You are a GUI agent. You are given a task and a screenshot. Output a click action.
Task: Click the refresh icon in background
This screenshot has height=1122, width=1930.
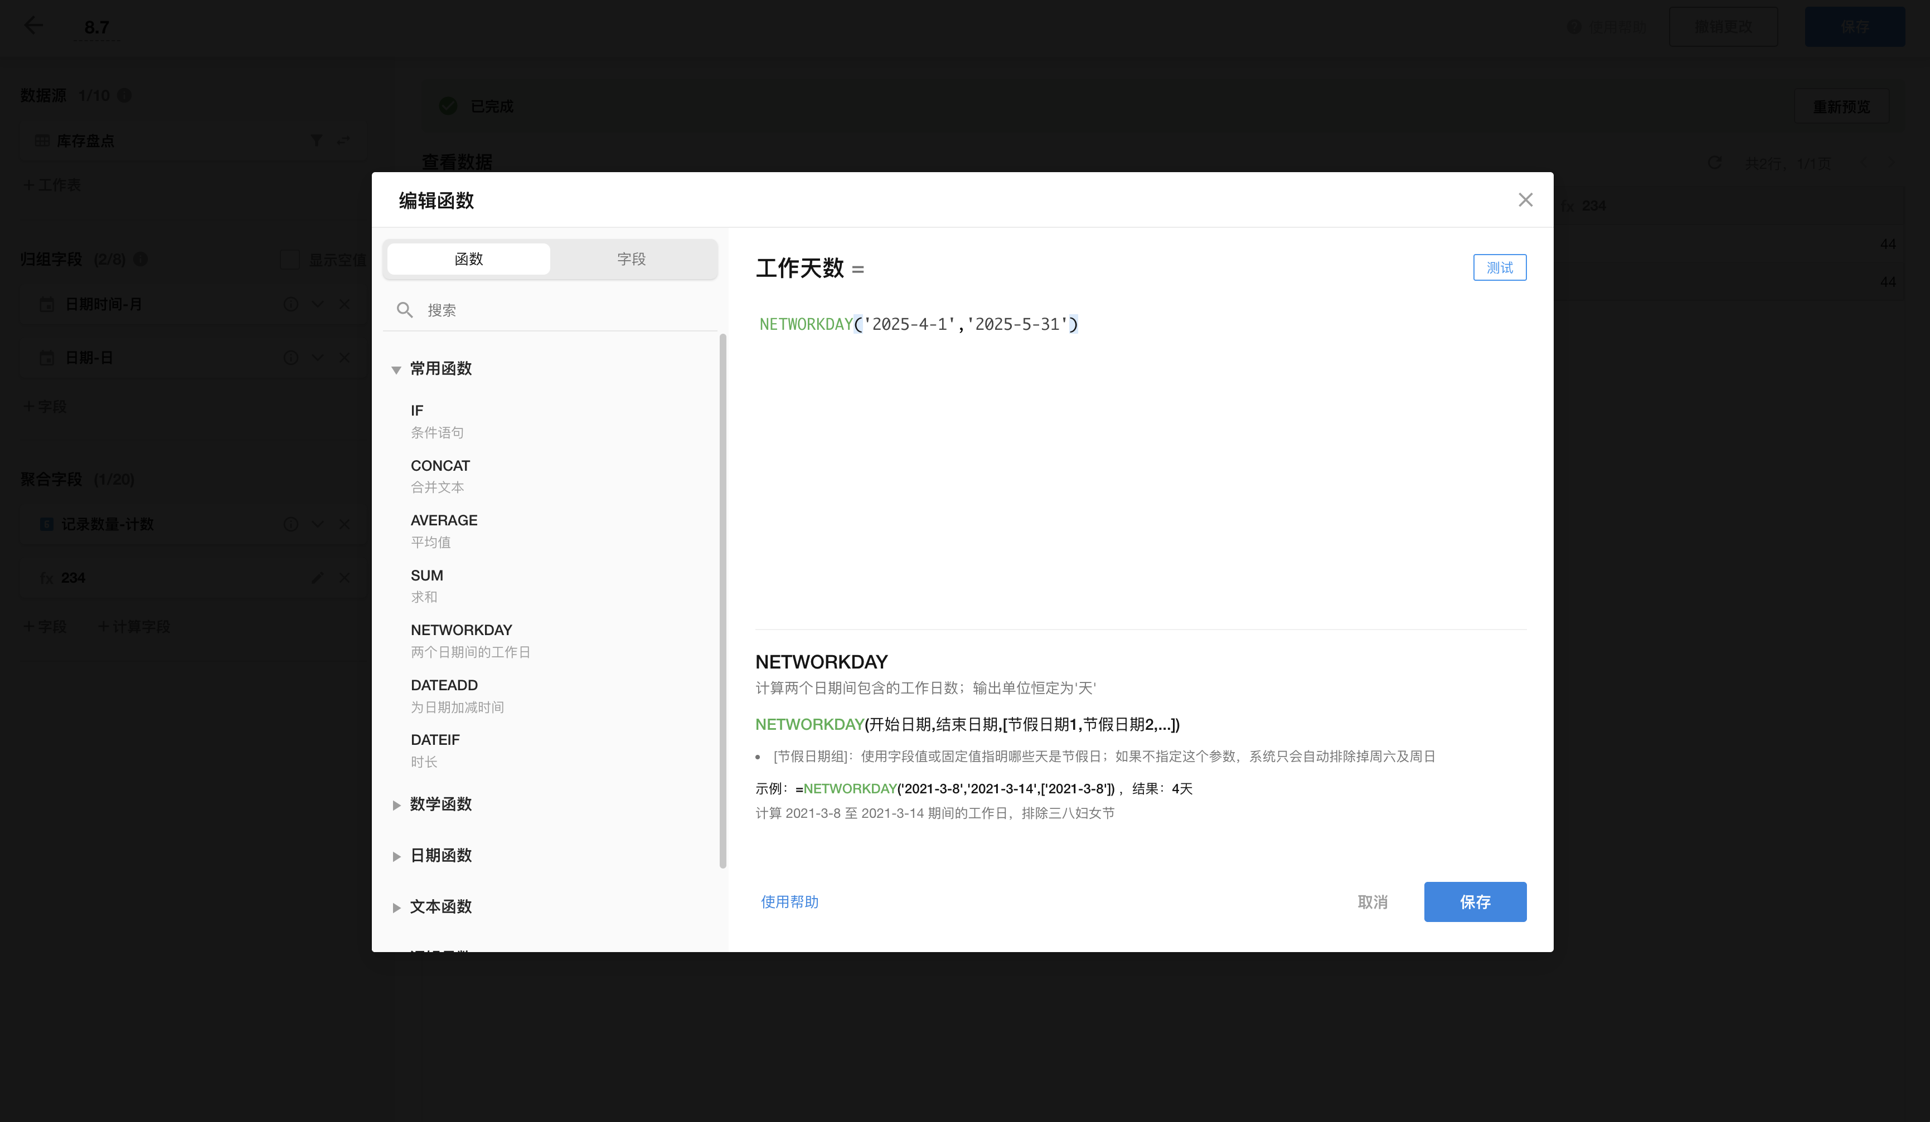tap(1715, 162)
